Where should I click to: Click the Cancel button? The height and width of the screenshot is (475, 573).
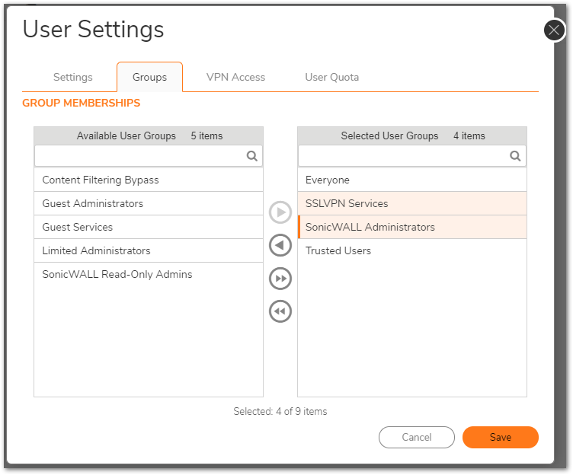(x=416, y=437)
